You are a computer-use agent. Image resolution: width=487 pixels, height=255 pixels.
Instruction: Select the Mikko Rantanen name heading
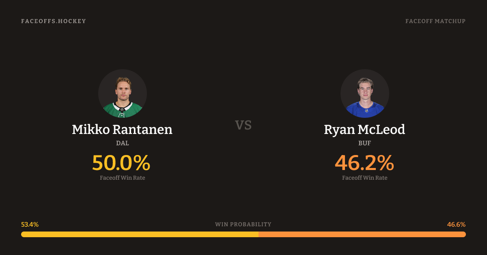[122, 130]
